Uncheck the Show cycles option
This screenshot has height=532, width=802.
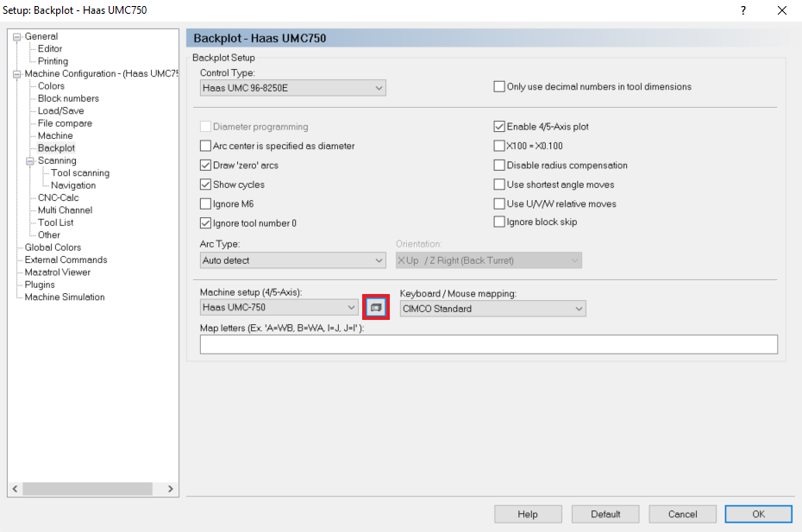point(205,184)
